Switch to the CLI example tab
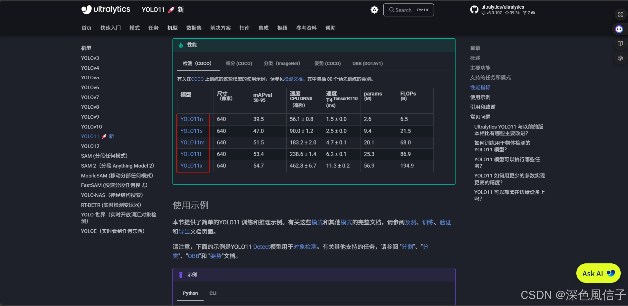The image size is (628, 306). tap(213, 293)
